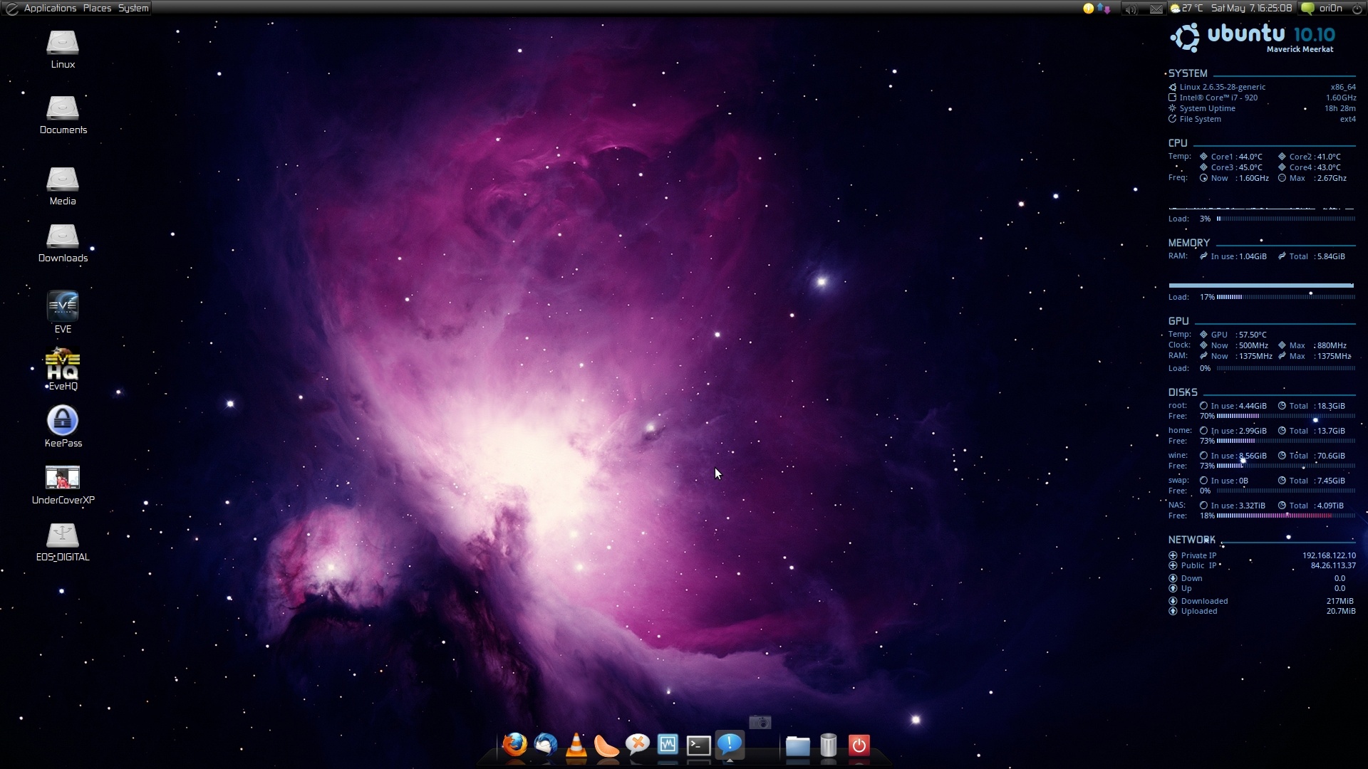The image size is (1368, 769).
Task: Open the panel session power menu
Action: point(1357,9)
